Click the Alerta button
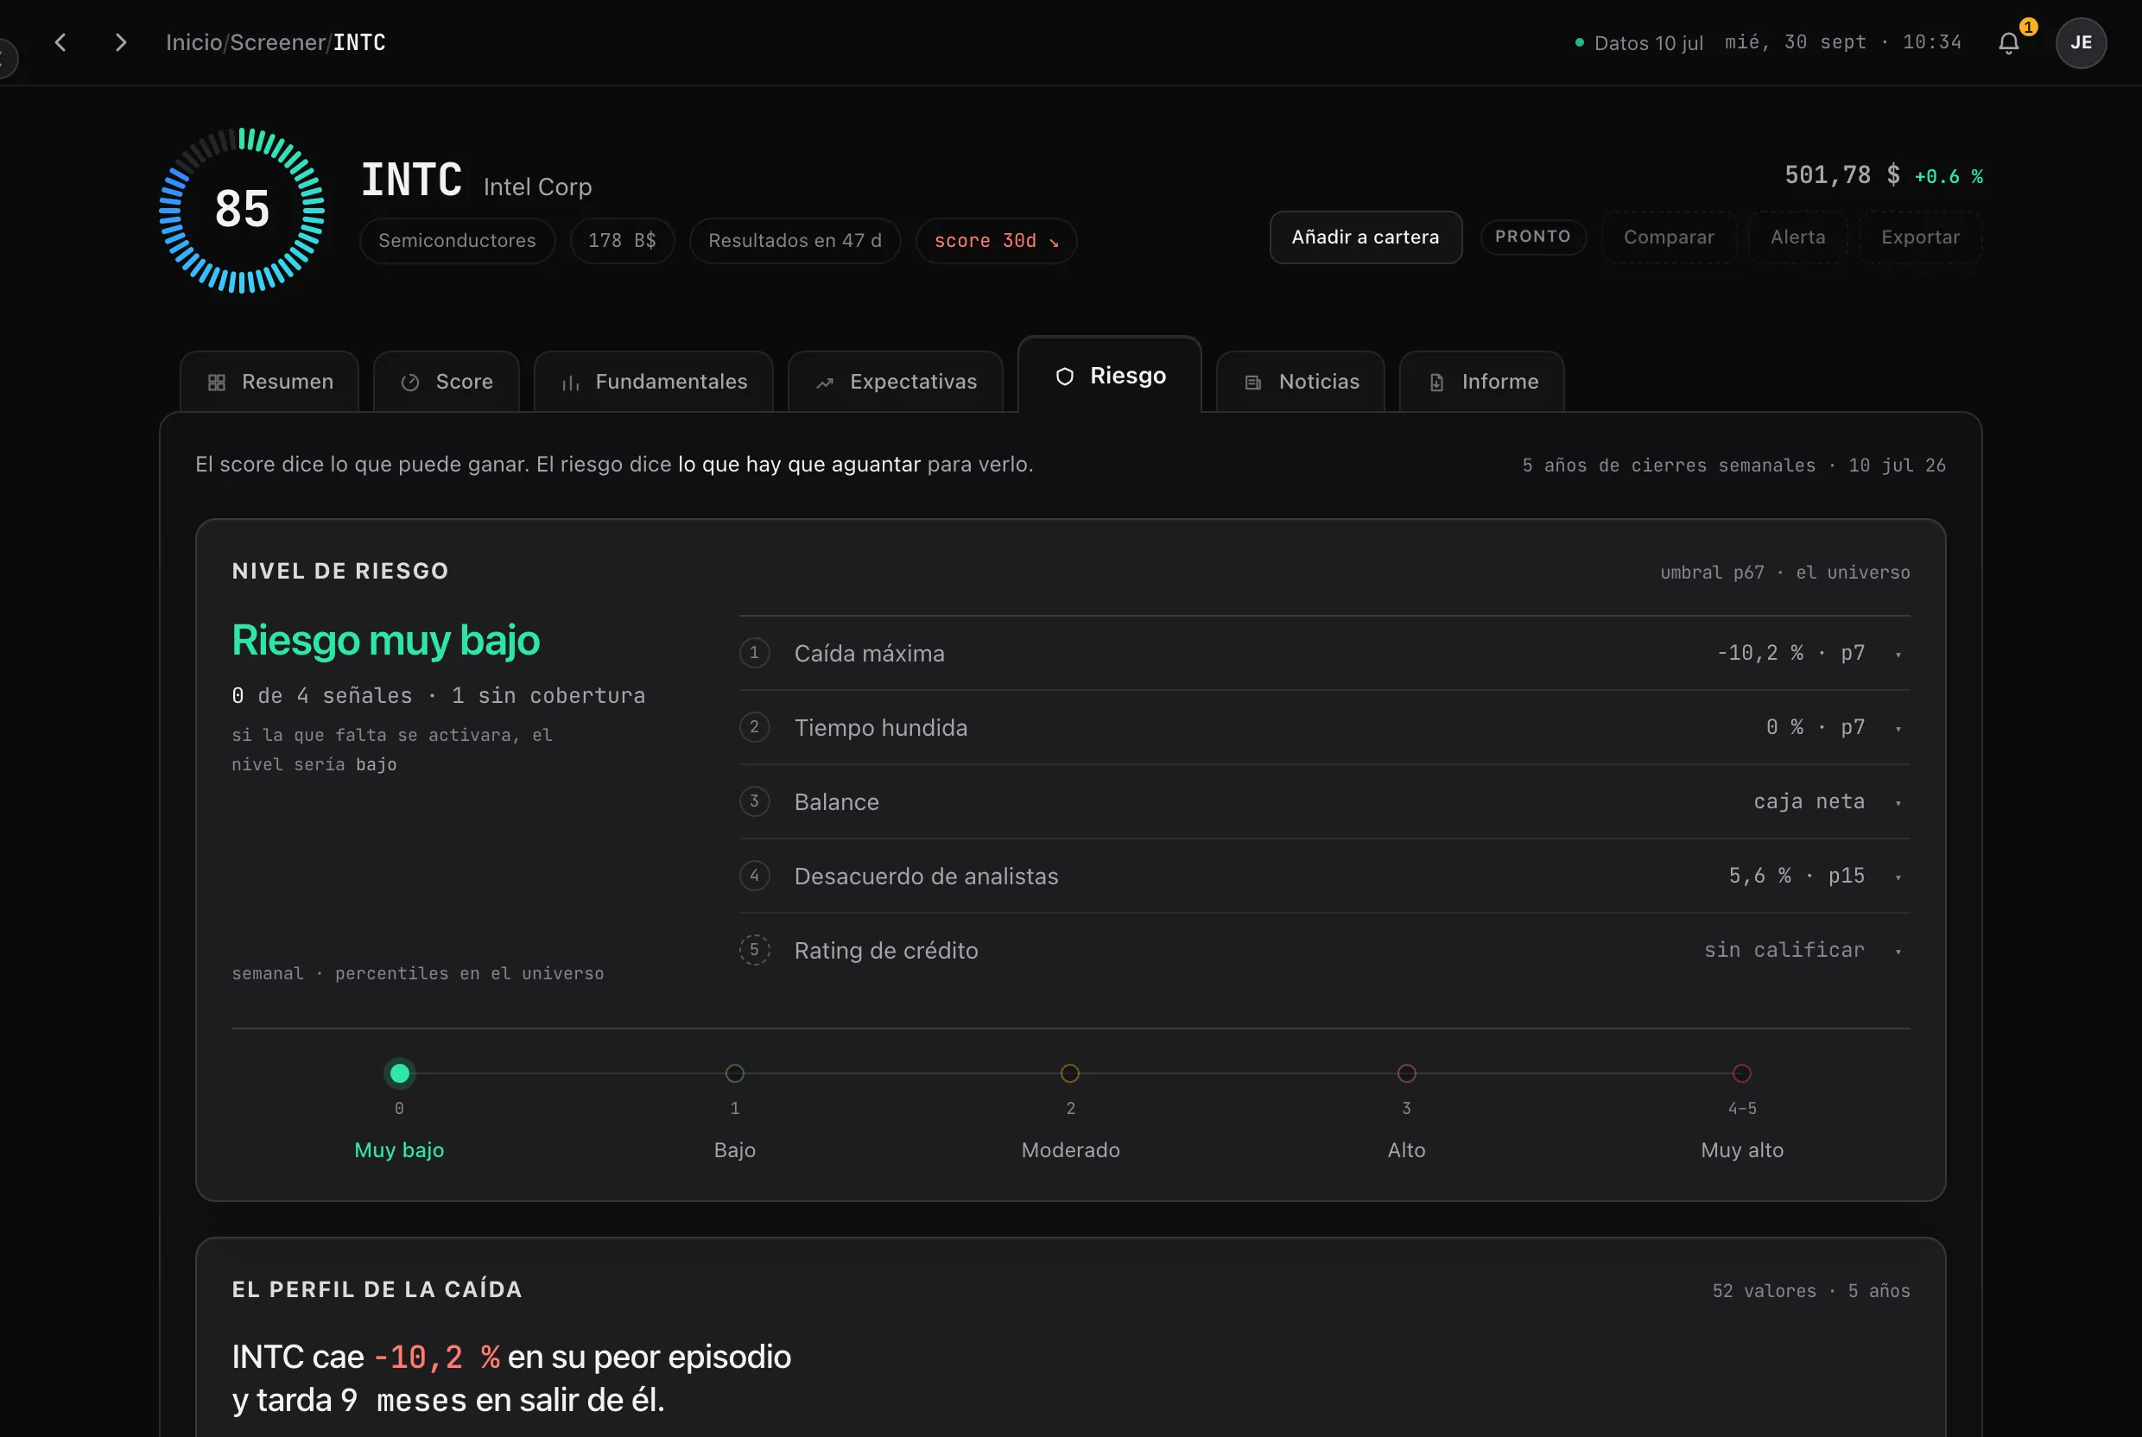 [x=1797, y=237]
